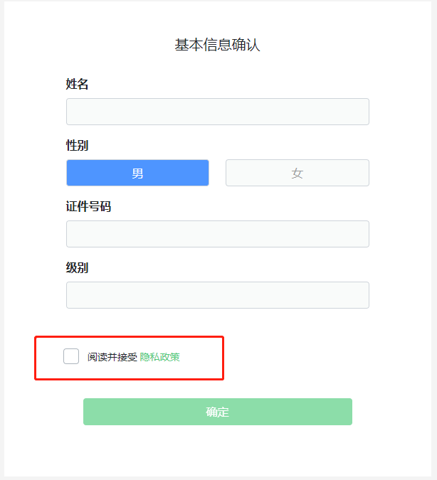Click the 证件号码 field label

click(x=88, y=207)
